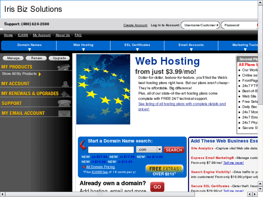Expand the Marketing Tools menu arrow
Image resolution: width=263 pixels, height=197 pixels.
tap(245, 50)
